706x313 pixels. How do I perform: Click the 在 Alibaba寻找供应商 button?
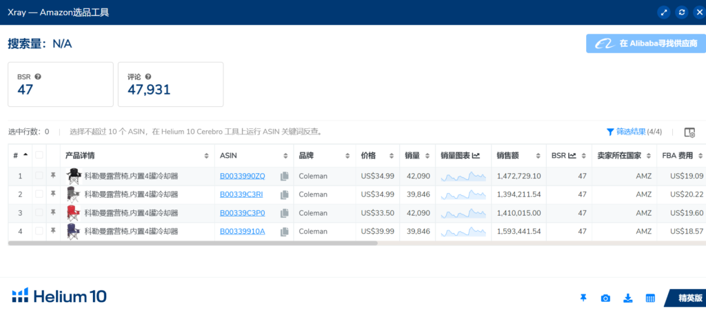click(645, 43)
